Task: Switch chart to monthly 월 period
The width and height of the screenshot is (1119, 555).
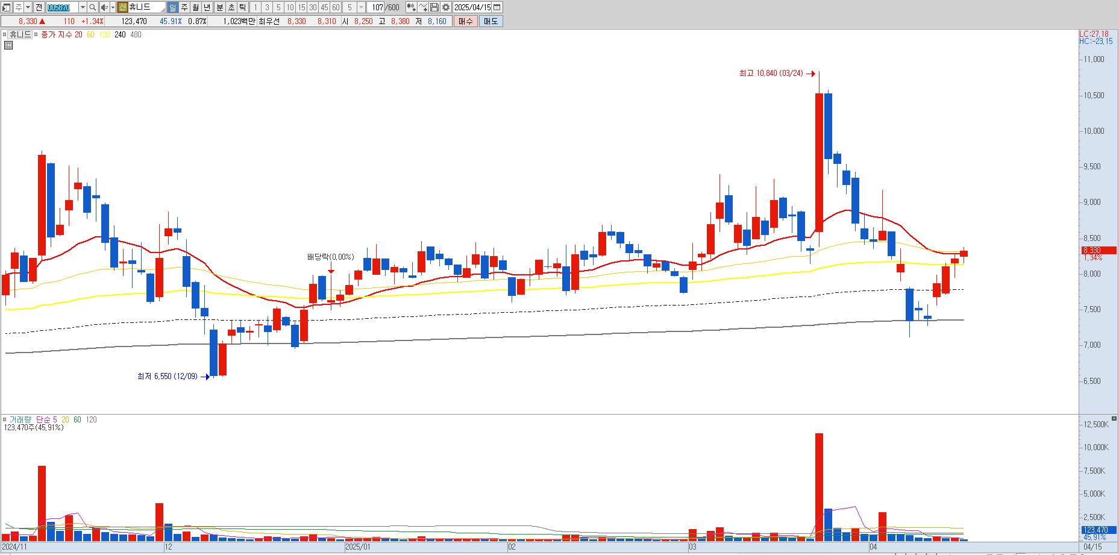Action: tap(196, 7)
